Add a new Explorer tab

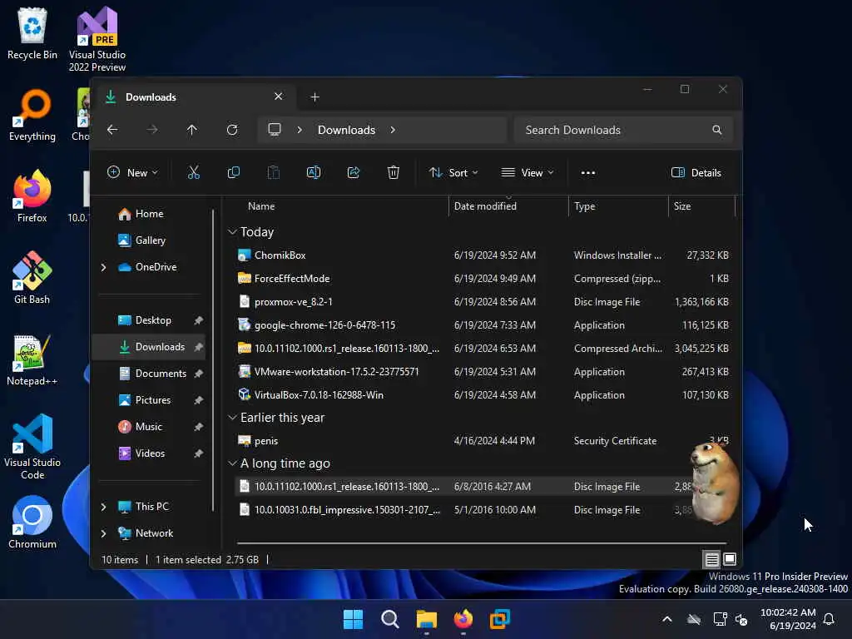315,97
